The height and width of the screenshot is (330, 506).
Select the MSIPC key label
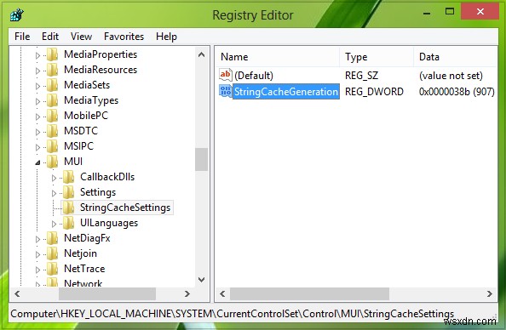pyautogui.click(x=78, y=146)
